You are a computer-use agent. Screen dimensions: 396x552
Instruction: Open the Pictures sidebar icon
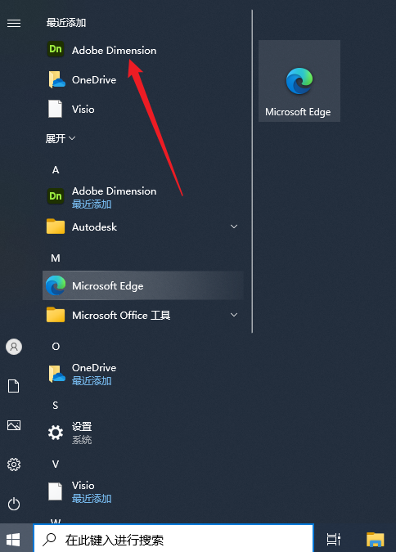tap(14, 425)
